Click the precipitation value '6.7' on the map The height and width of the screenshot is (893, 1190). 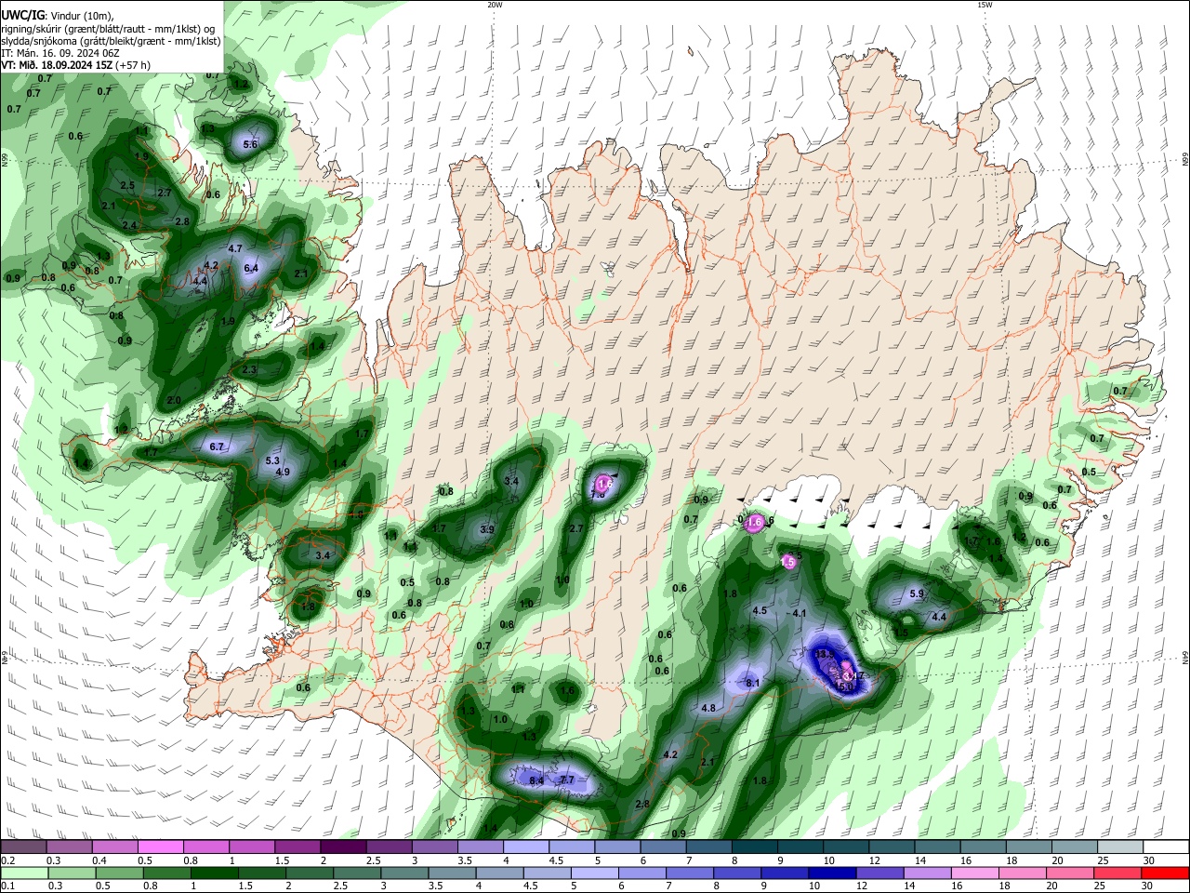(217, 447)
